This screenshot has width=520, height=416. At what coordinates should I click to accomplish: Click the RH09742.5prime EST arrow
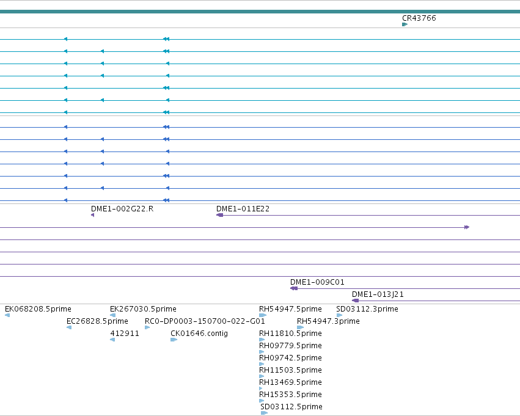tap(262, 364)
